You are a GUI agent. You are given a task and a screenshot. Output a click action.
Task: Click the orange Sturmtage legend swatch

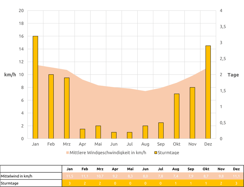[x=155, y=153]
